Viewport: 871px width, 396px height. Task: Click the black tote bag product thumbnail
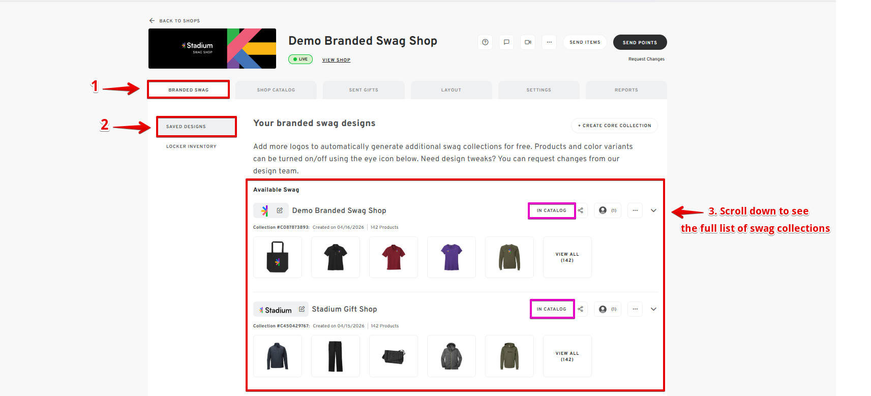278,257
